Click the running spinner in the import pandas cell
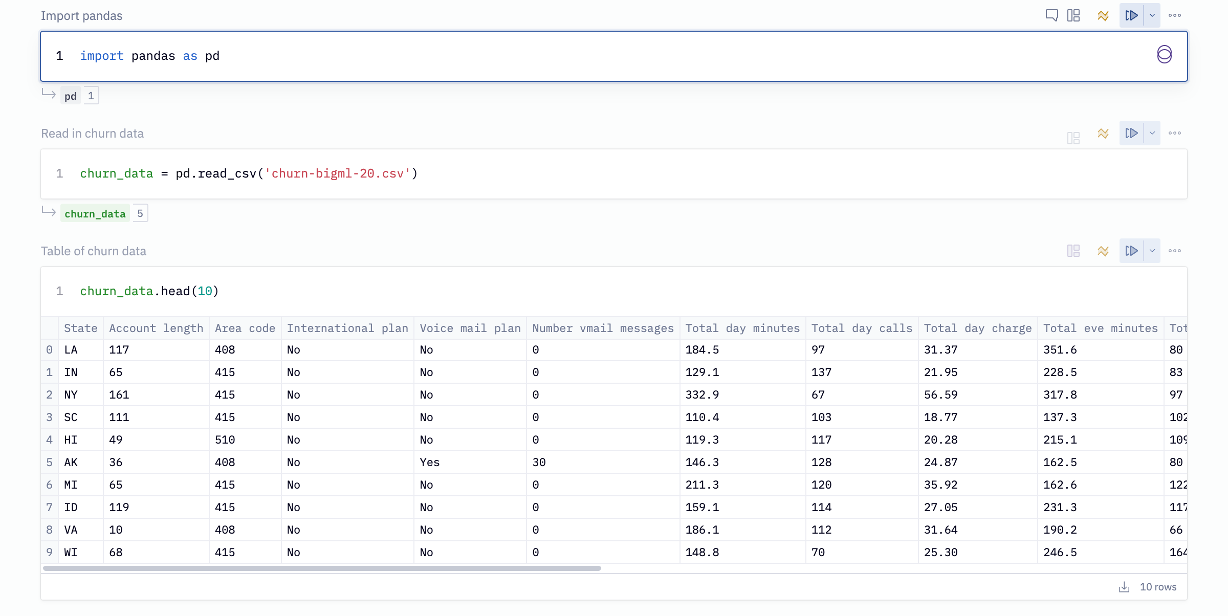Viewport: 1228px width, 616px height. tap(1164, 53)
